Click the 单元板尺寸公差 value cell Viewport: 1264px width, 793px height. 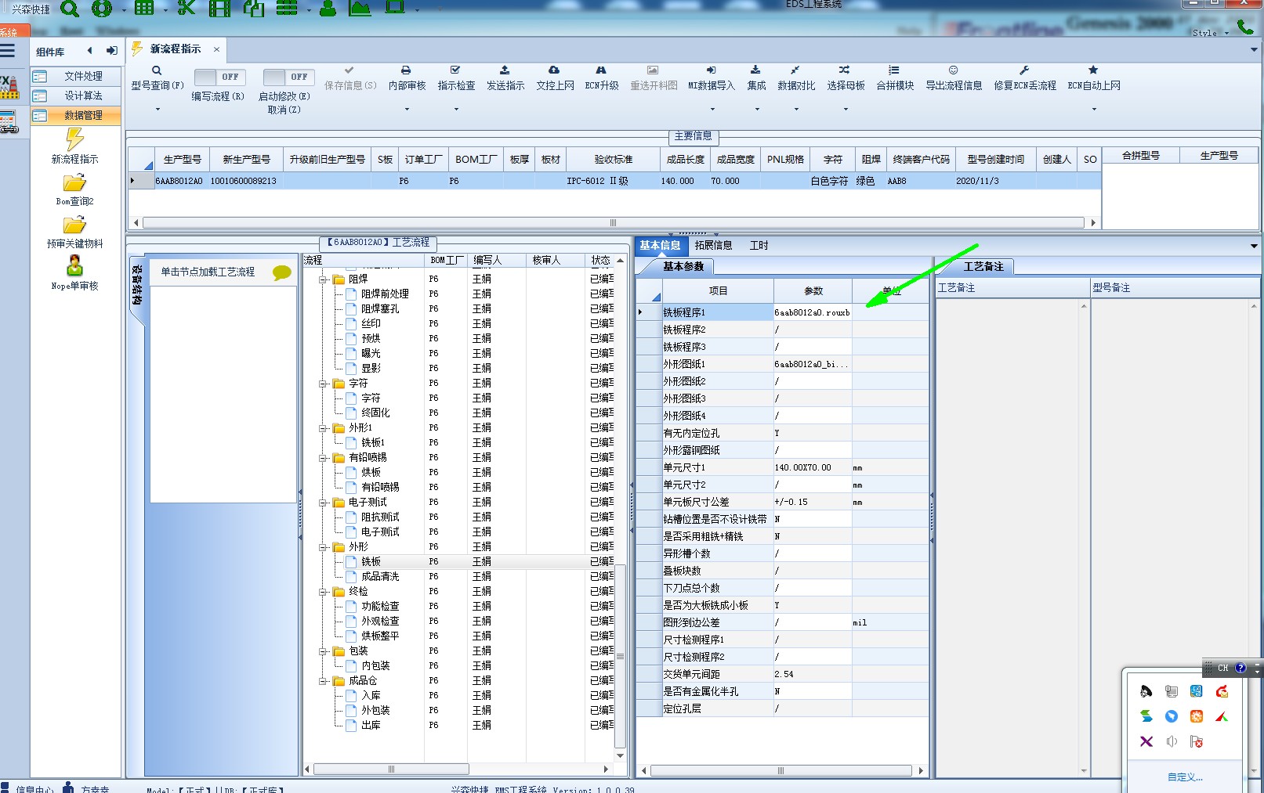tap(813, 502)
